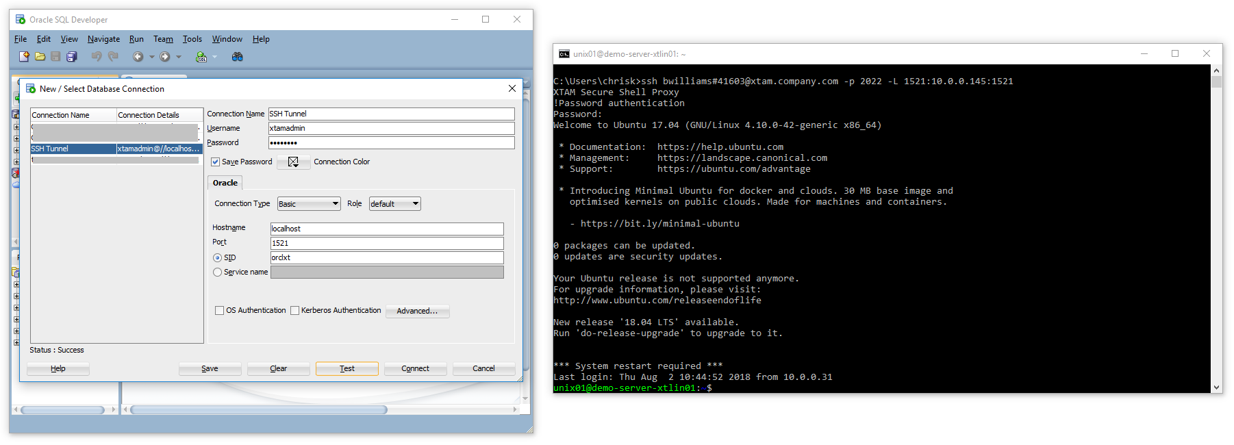This screenshot has height=445, width=1234.
Task: Click the Forward navigation arrow icon
Action: click(x=165, y=57)
